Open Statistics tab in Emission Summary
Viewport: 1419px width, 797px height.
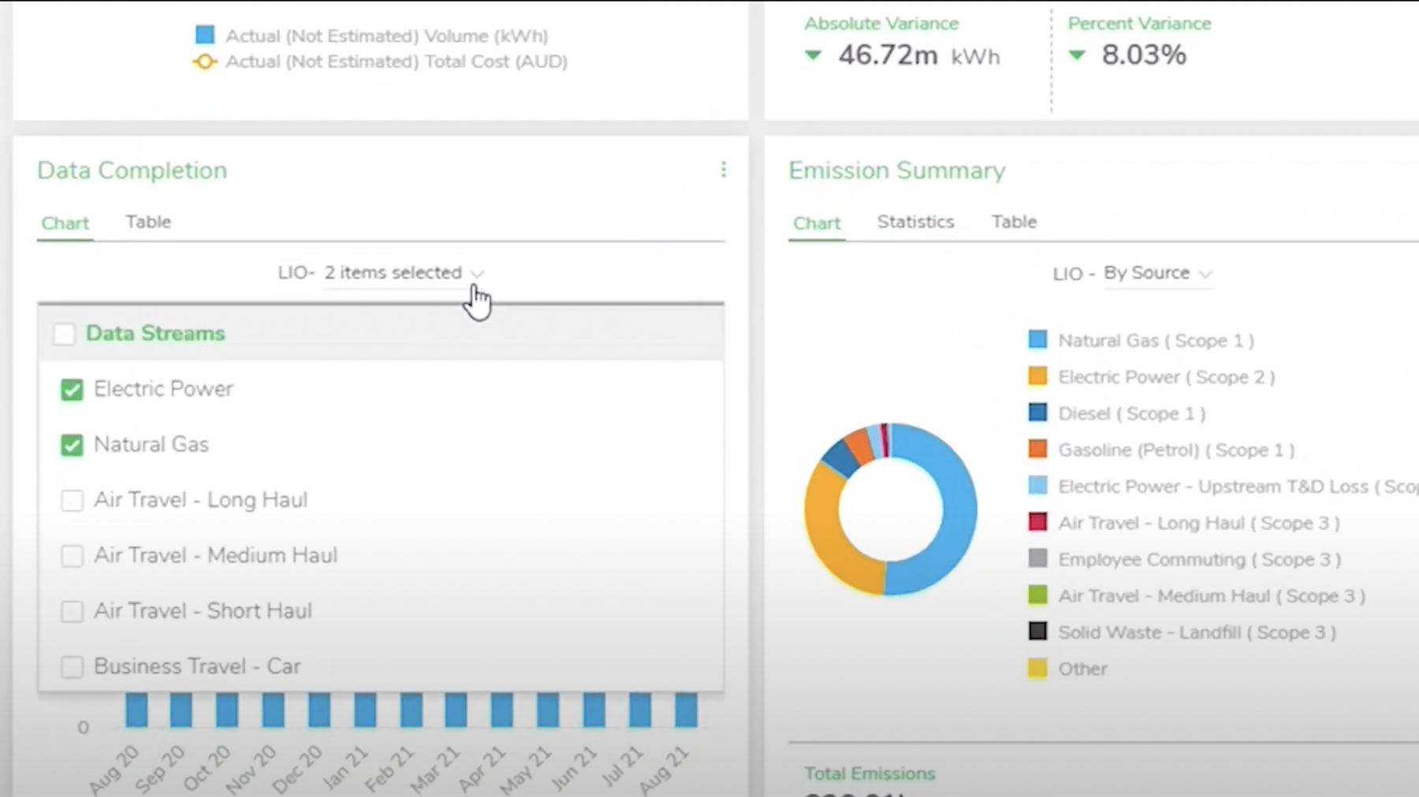tap(915, 222)
